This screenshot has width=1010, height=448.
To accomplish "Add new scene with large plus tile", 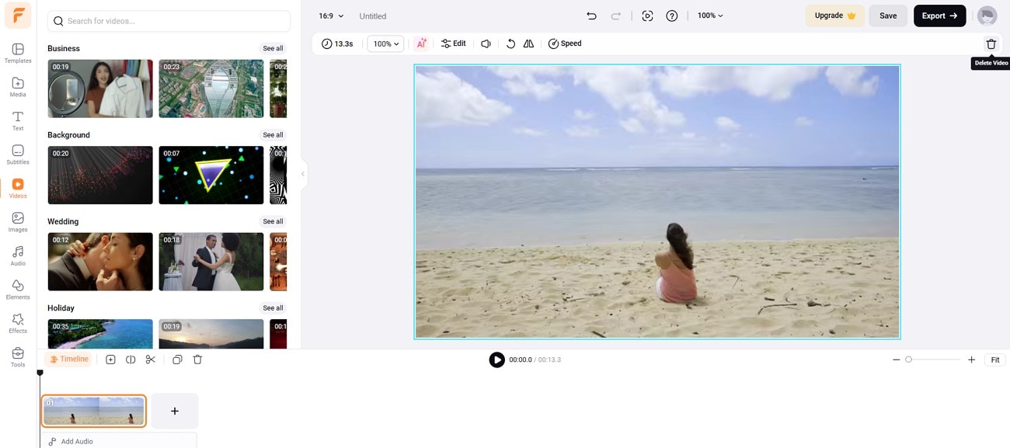I will (175, 411).
